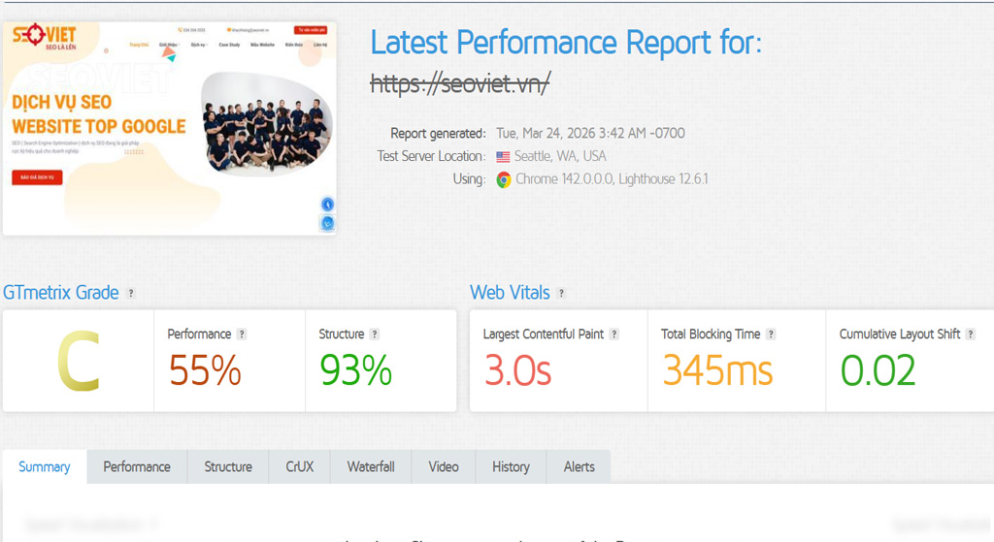Open the Structure tab
The image size is (994, 542).
[x=228, y=466]
